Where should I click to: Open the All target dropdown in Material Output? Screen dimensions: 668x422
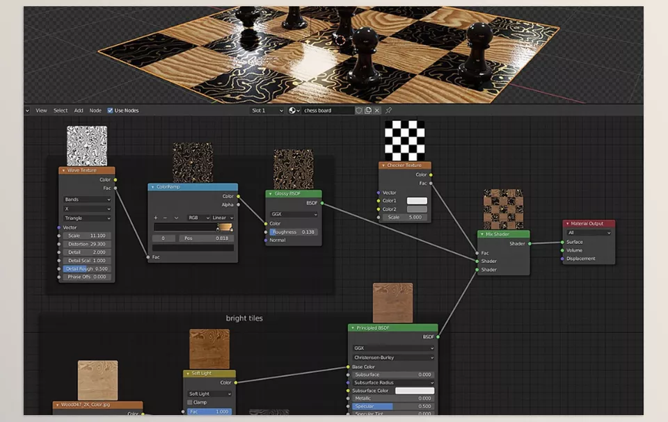point(589,233)
